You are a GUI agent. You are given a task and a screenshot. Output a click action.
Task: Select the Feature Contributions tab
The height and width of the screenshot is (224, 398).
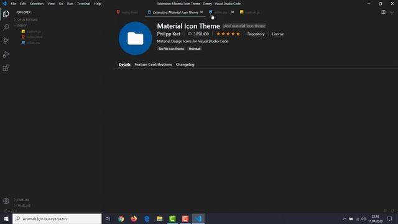153,65
